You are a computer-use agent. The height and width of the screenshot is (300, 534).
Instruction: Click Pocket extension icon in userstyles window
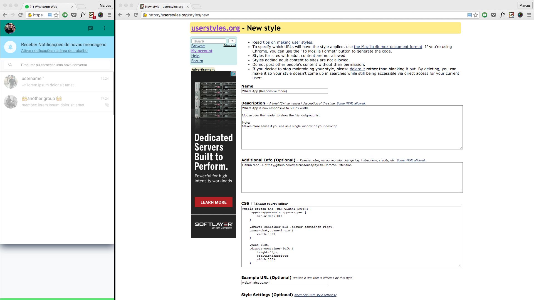[x=494, y=15]
